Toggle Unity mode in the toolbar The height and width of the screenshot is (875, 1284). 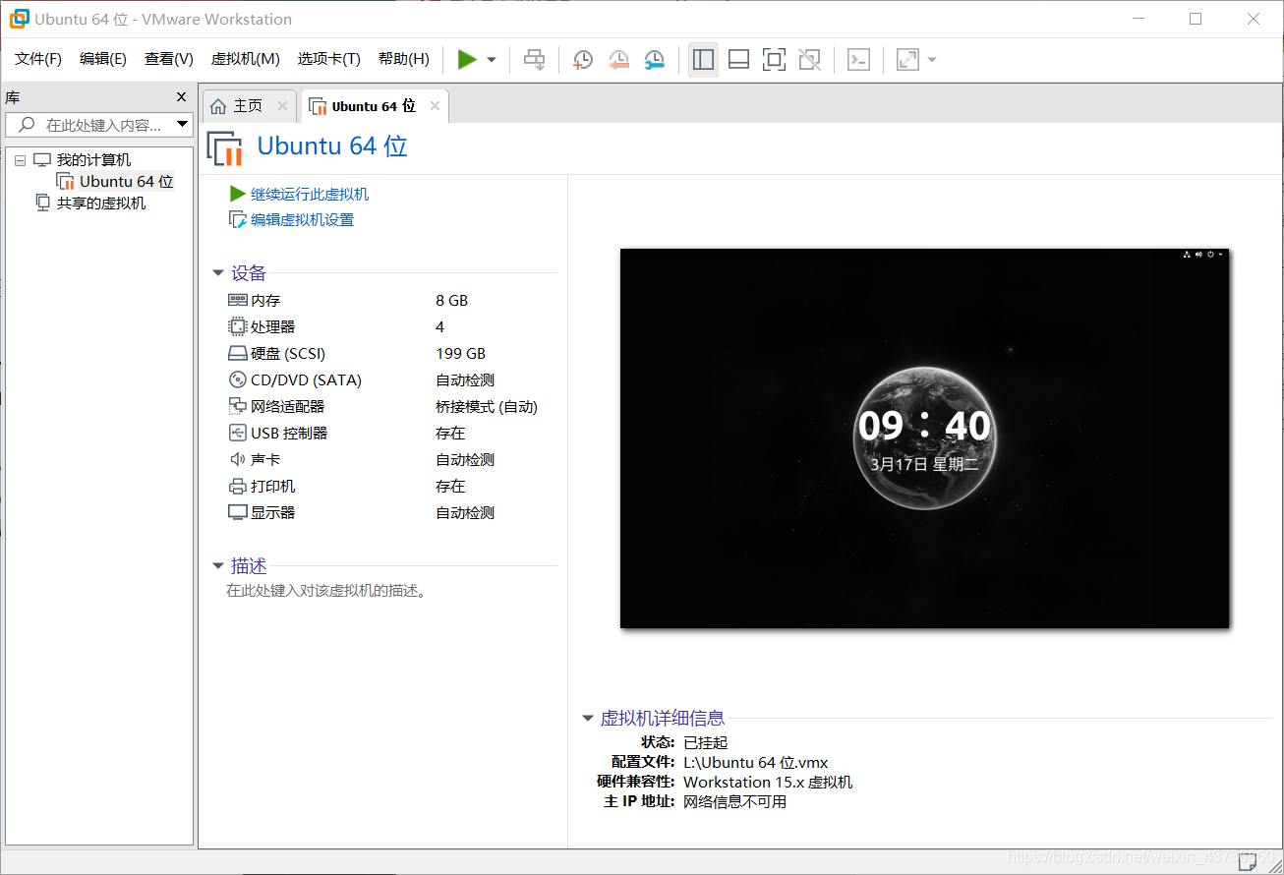809,60
